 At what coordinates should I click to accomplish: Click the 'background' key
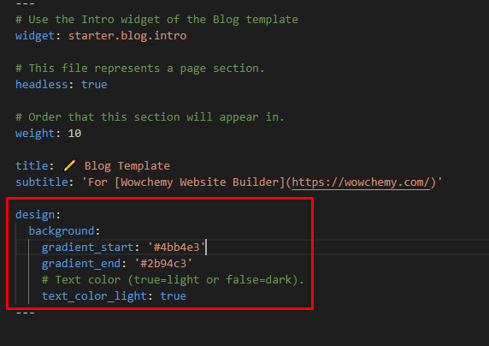(x=62, y=230)
